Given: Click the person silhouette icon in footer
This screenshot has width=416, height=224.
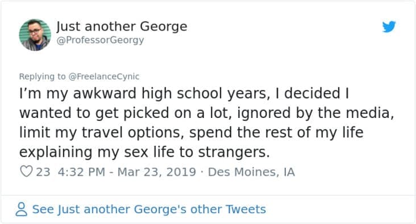Looking at the screenshot, I should (21, 209).
